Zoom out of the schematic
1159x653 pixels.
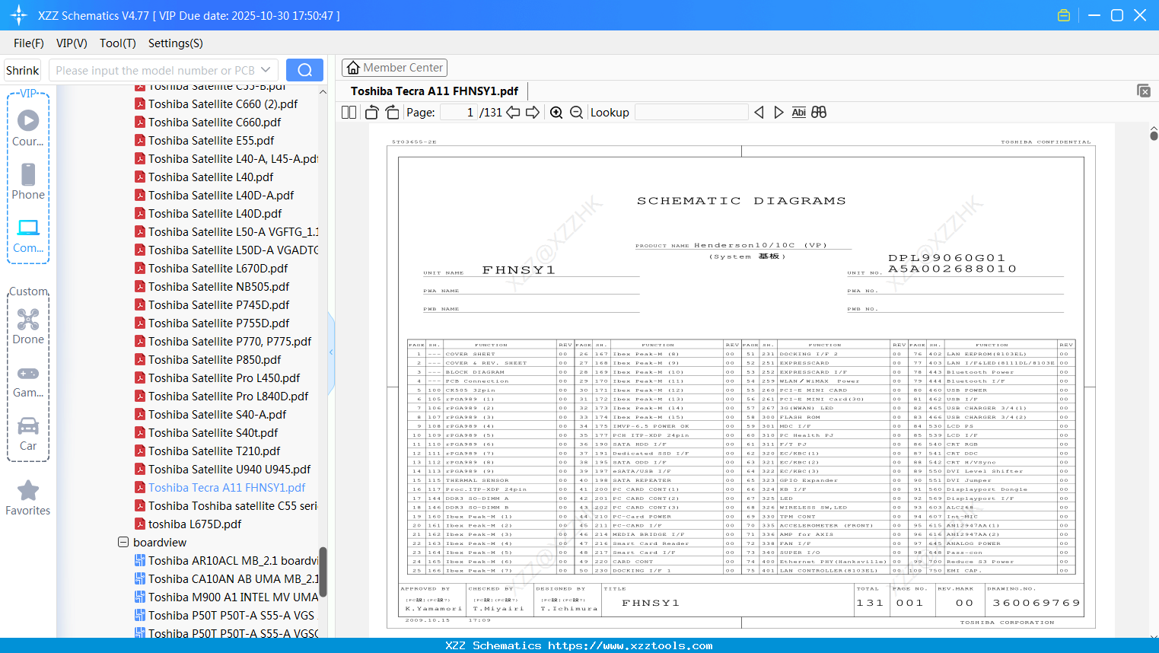click(x=577, y=112)
